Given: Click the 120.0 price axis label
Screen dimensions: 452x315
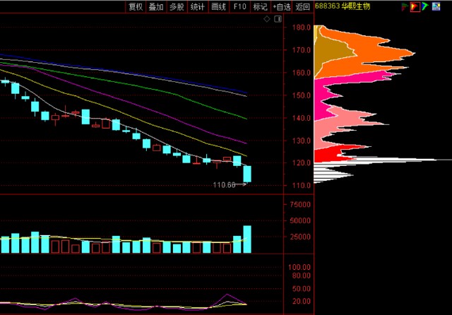Looking at the screenshot, I should (302, 163).
